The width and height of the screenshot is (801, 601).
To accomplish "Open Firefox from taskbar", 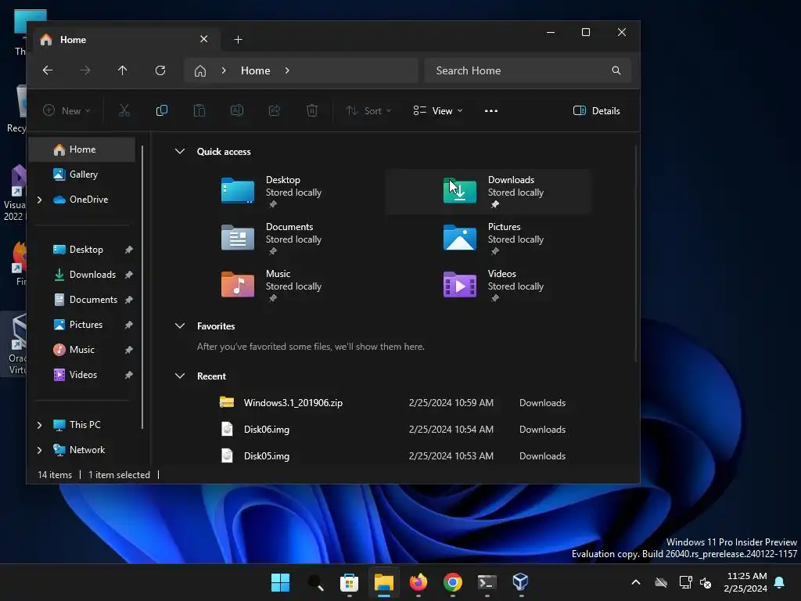I will [x=418, y=582].
